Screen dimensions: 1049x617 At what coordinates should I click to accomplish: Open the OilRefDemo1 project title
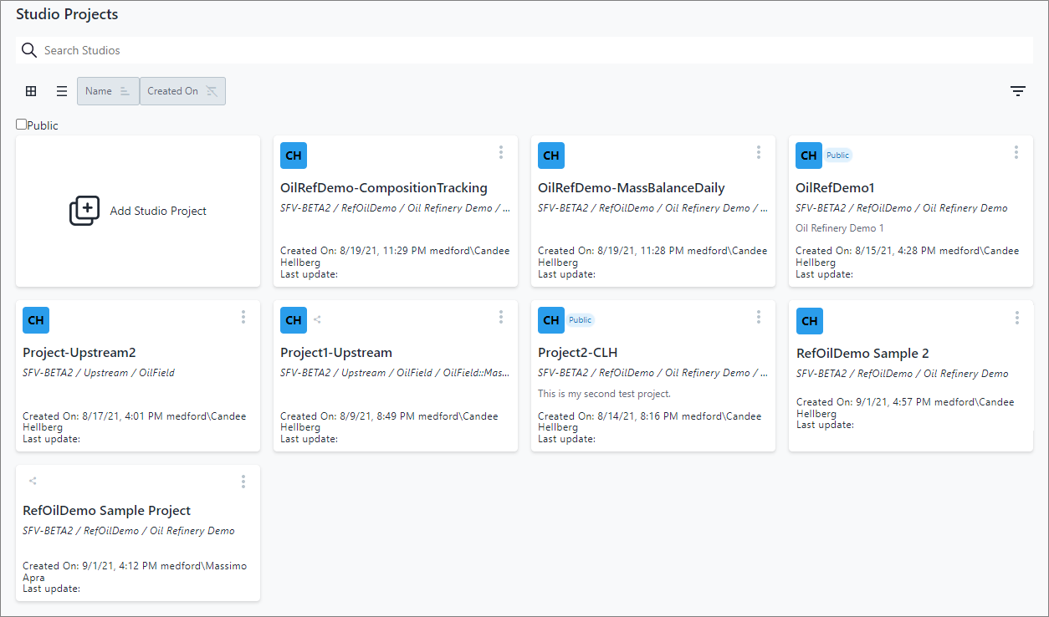click(x=835, y=188)
